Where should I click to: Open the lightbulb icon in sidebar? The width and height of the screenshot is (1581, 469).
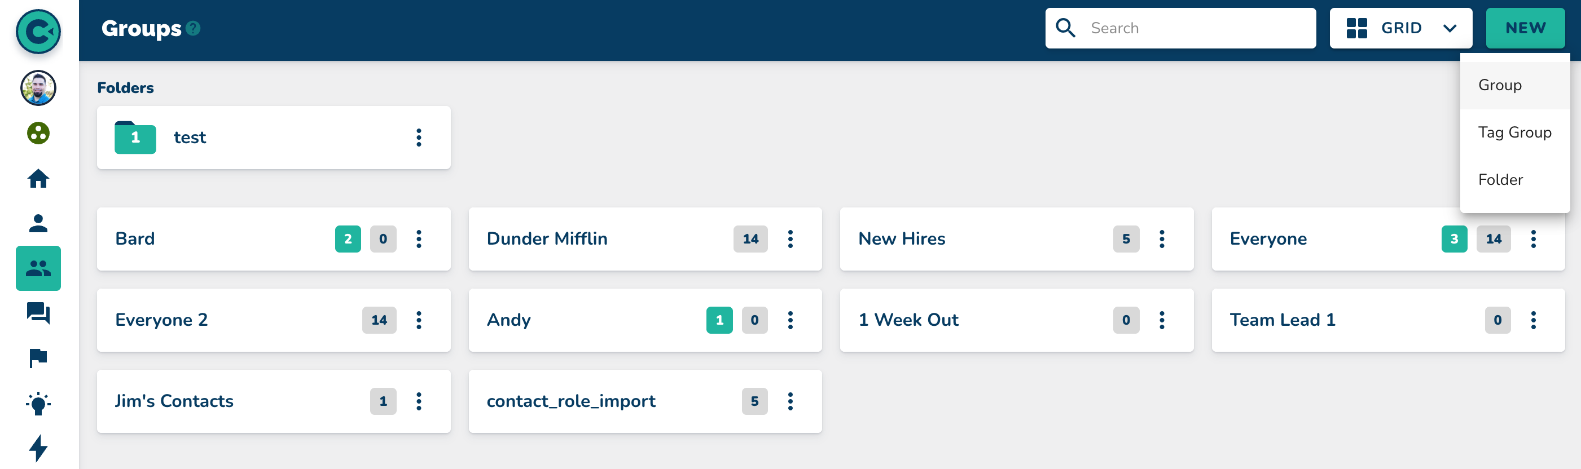point(38,403)
